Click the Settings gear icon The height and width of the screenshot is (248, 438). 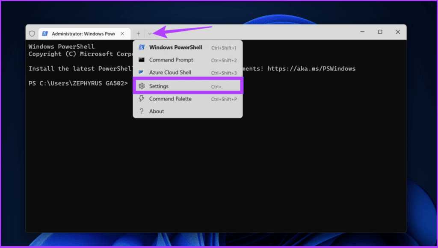point(142,86)
